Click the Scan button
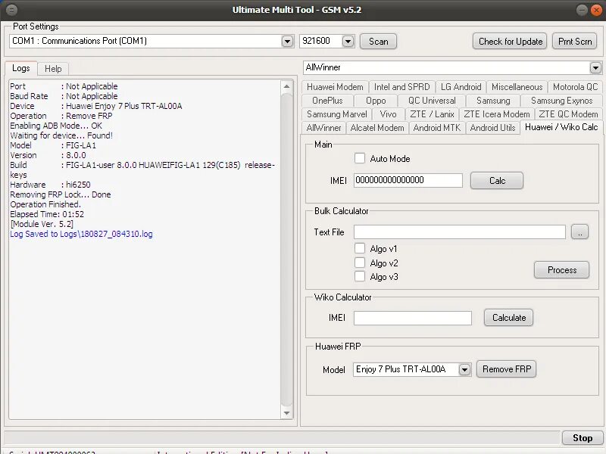Screen dimensions: 606x454 tap(378, 42)
